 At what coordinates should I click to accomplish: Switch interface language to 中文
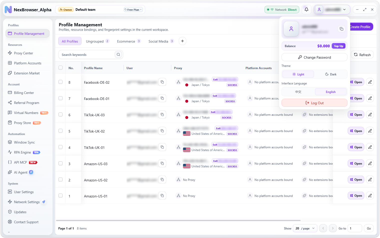click(x=298, y=92)
